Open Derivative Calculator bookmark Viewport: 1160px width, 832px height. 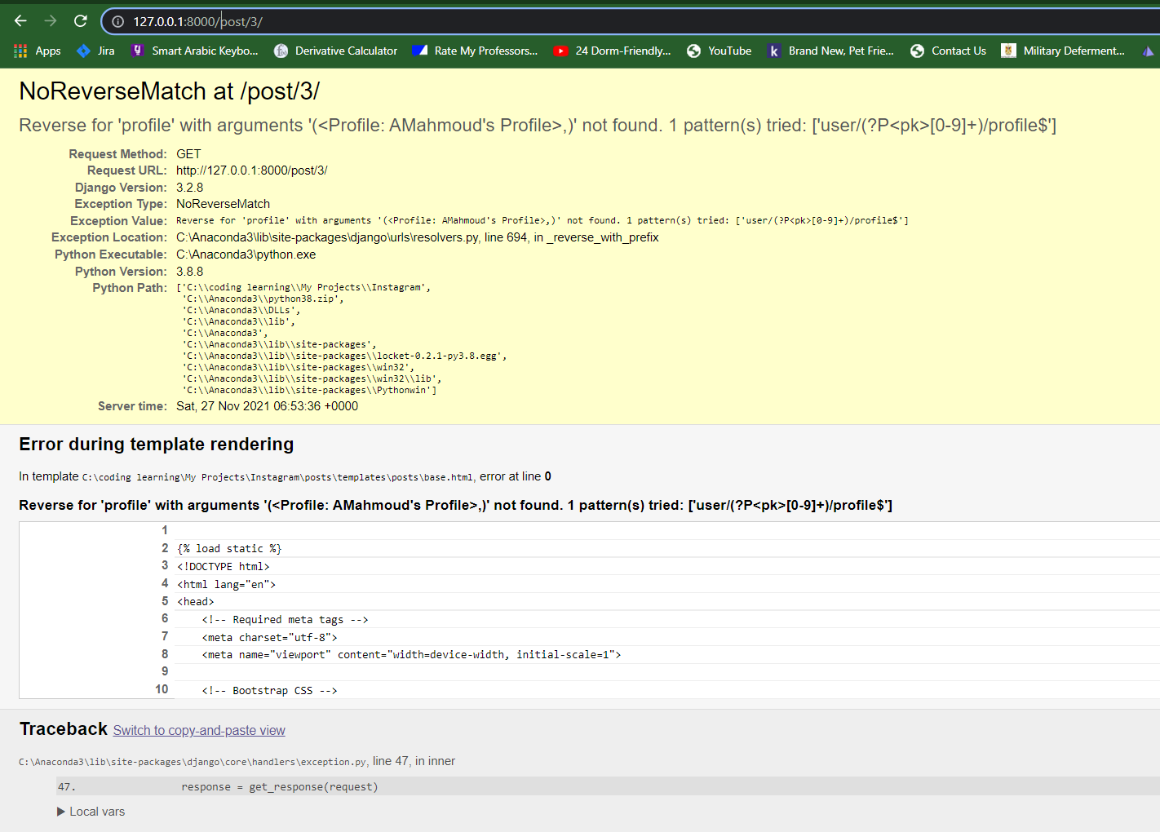(336, 51)
